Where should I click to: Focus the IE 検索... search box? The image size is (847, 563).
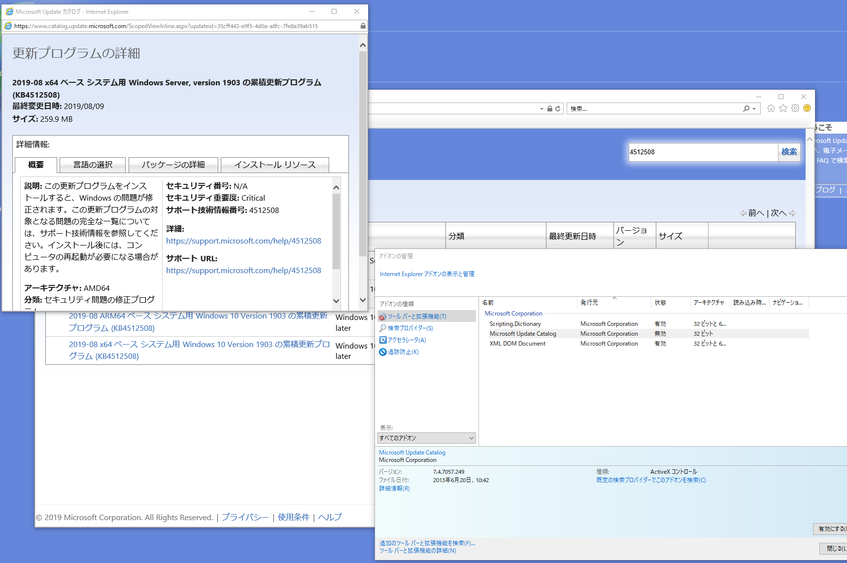tap(654, 108)
